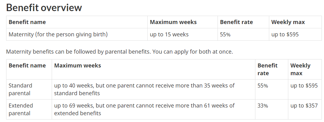
Task: Click the Benefit overview heading
Action: [x=44, y=8]
